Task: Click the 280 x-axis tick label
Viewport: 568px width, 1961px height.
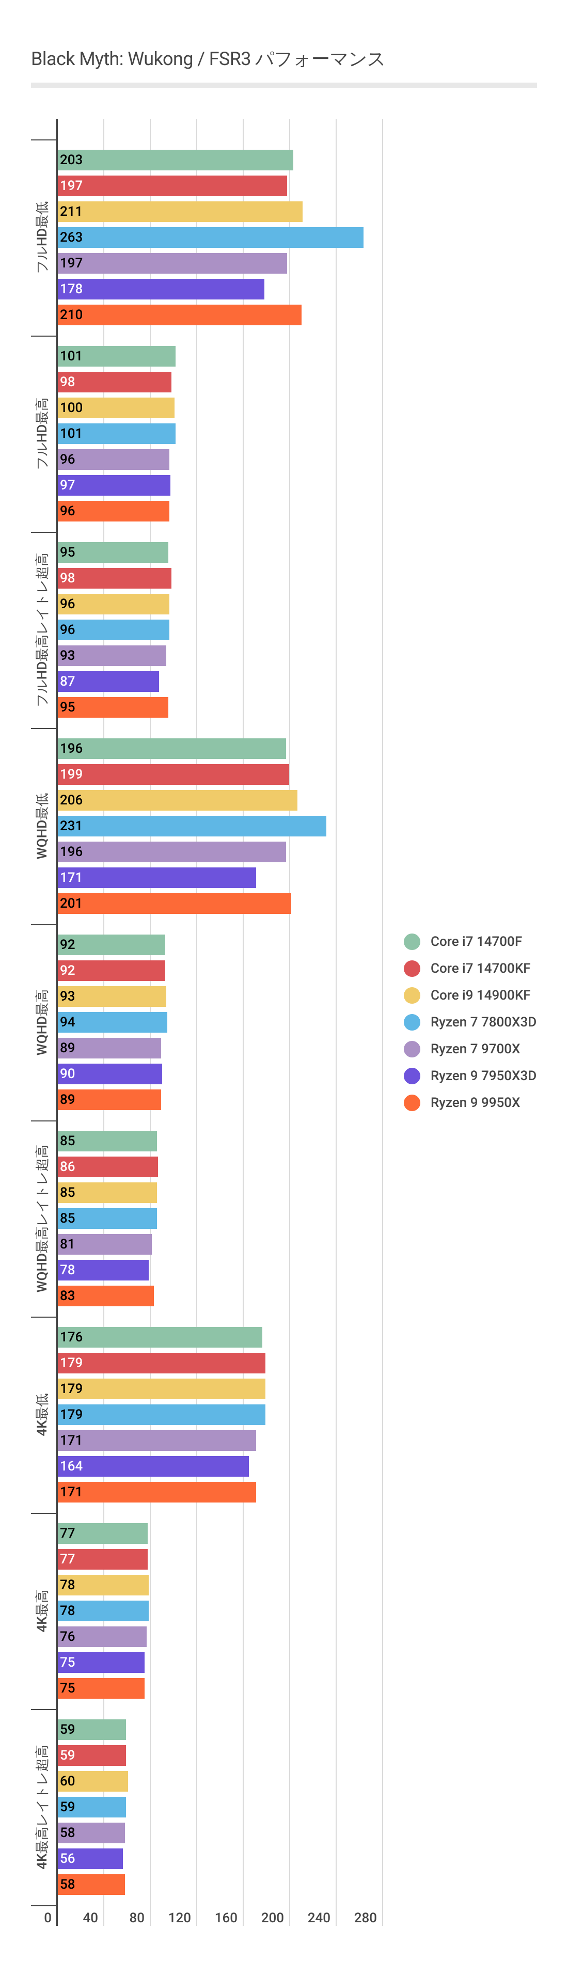Action: pyautogui.click(x=366, y=1918)
